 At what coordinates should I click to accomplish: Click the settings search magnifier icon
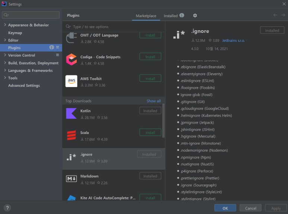pos(6,15)
